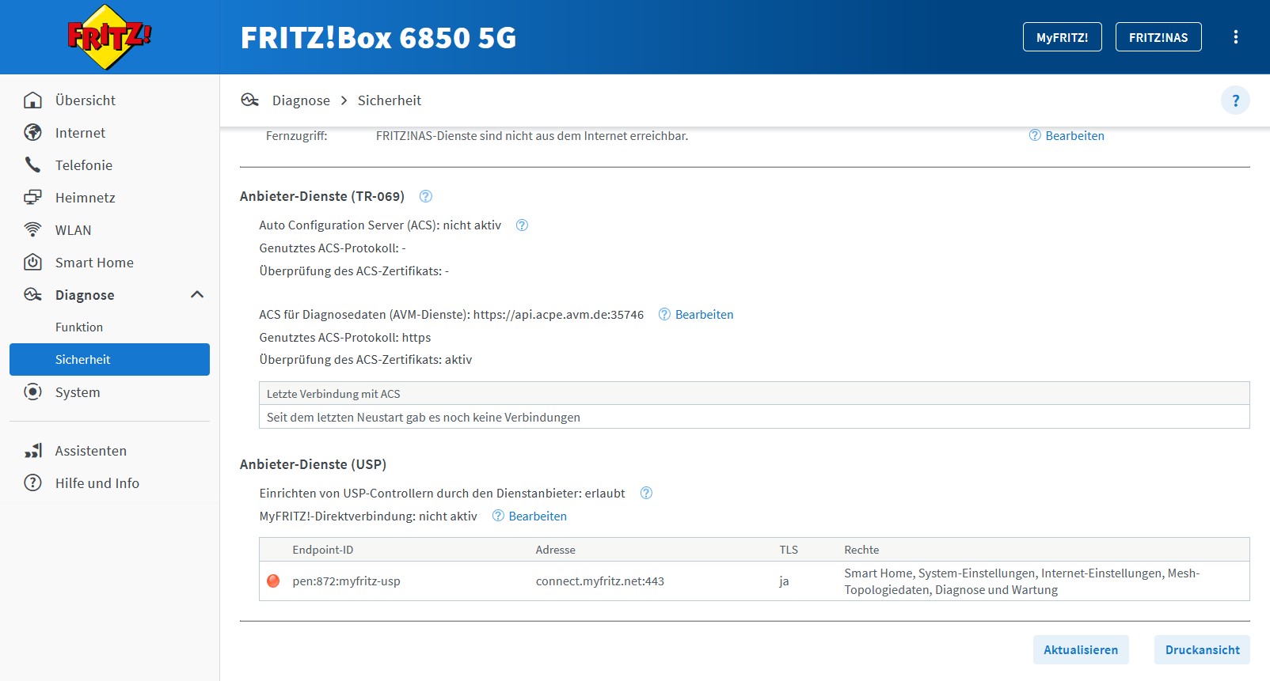This screenshot has width=1270, height=681.
Task: Click the Aktualisieren button
Action: [x=1081, y=650]
